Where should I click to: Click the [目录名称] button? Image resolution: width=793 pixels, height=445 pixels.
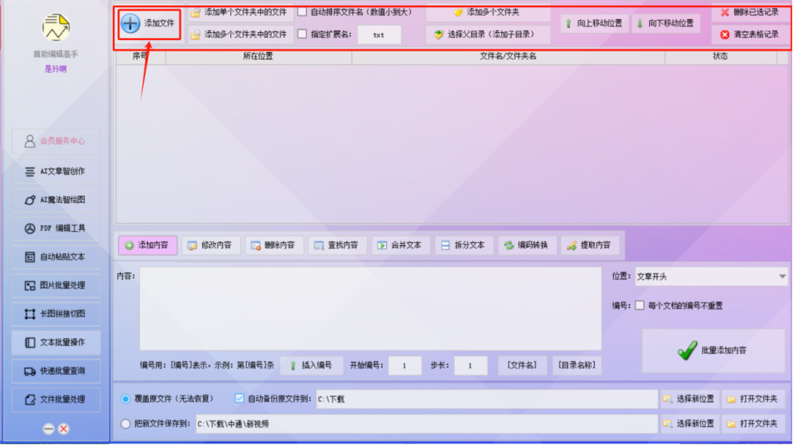pos(577,365)
